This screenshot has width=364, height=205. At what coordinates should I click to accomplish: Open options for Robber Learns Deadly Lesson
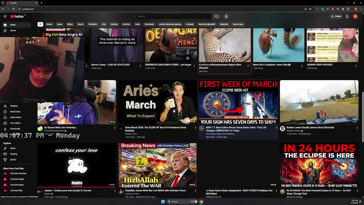(x=357, y=128)
